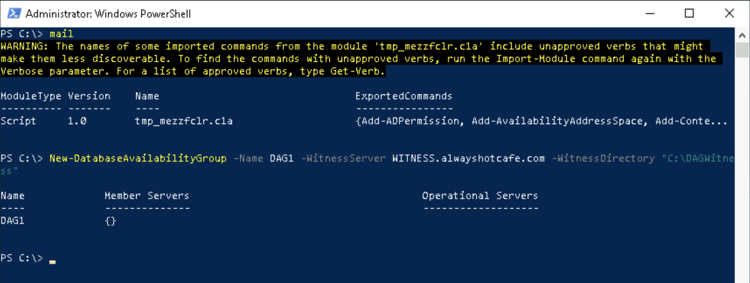Click the PowerShell icon in the title bar
Image resolution: width=750 pixels, height=283 pixels.
coord(13,13)
